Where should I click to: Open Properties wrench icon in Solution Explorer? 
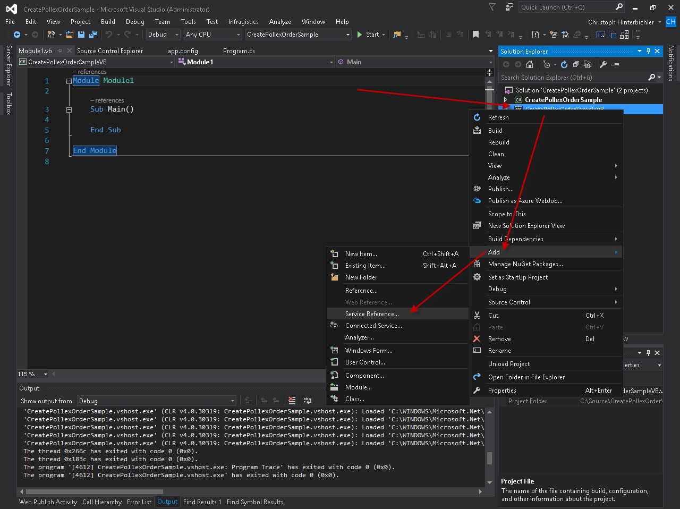pyautogui.click(x=603, y=64)
